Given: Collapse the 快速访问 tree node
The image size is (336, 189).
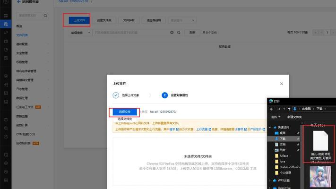Looking at the screenshot, I should coord(270,128).
